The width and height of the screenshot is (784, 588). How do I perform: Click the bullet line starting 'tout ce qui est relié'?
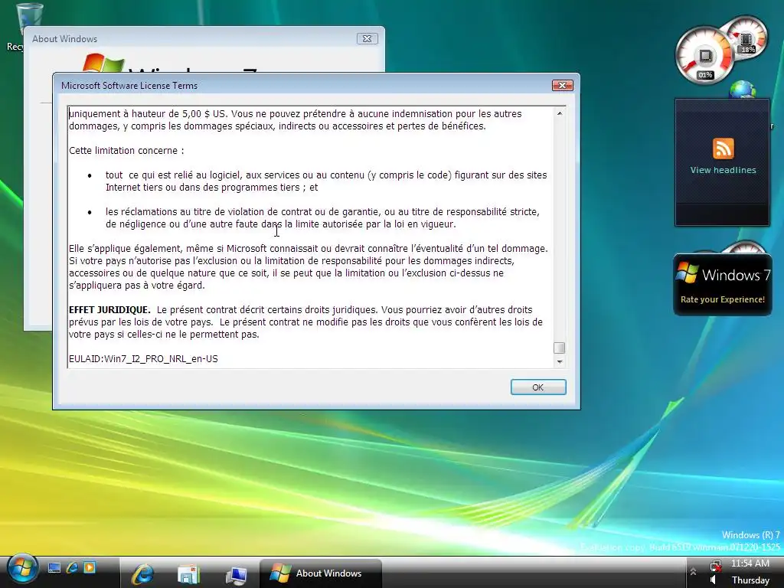point(326,175)
